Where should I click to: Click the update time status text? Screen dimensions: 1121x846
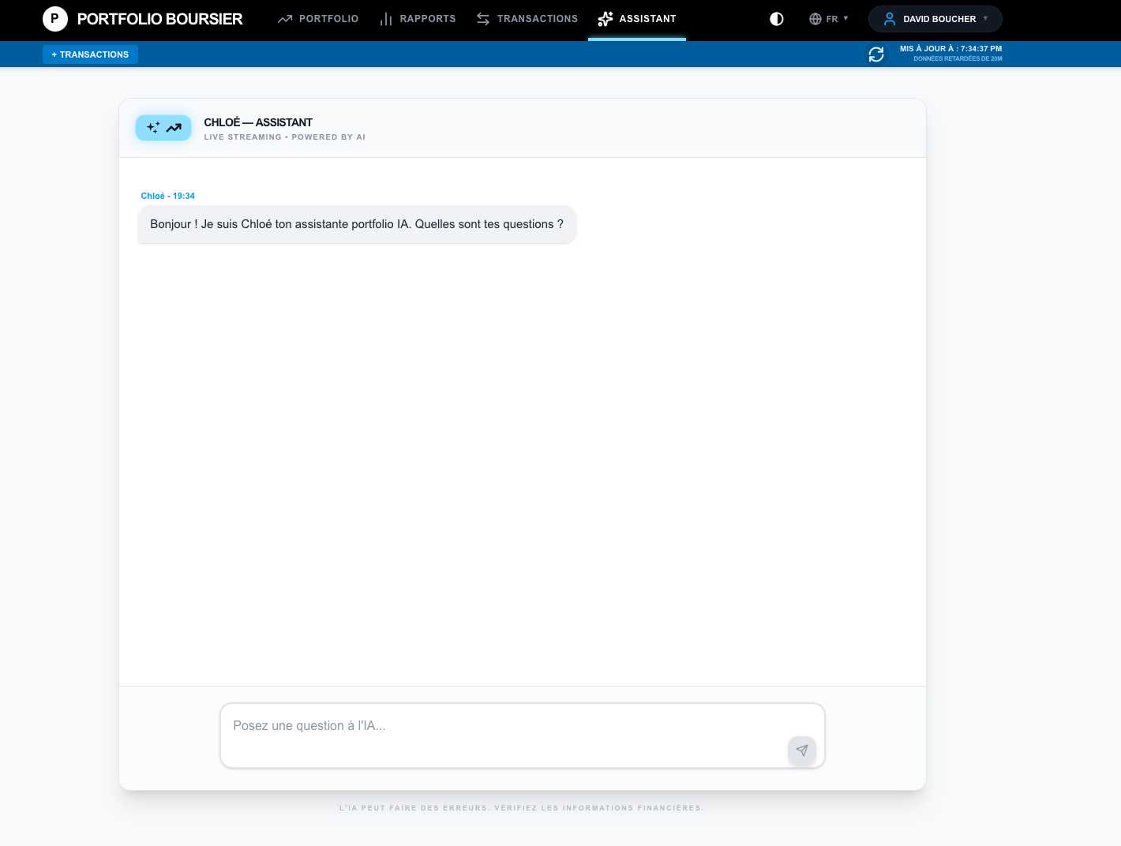coord(950,49)
